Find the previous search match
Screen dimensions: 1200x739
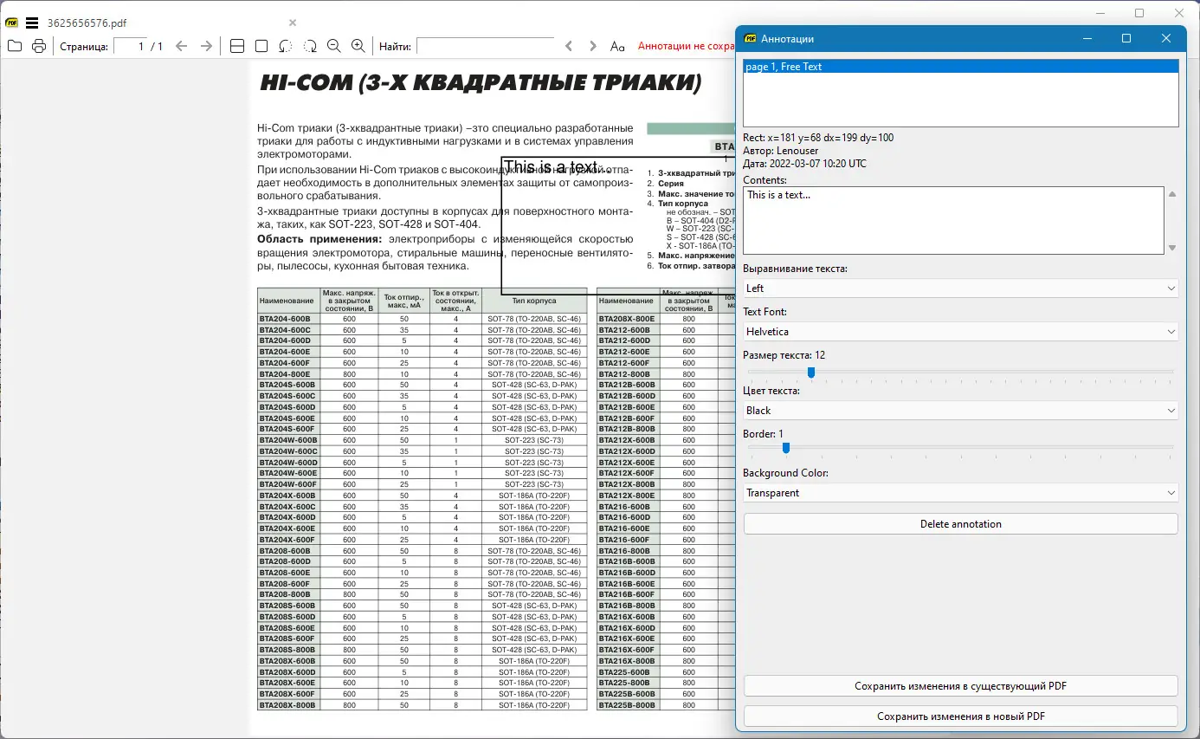click(568, 46)
